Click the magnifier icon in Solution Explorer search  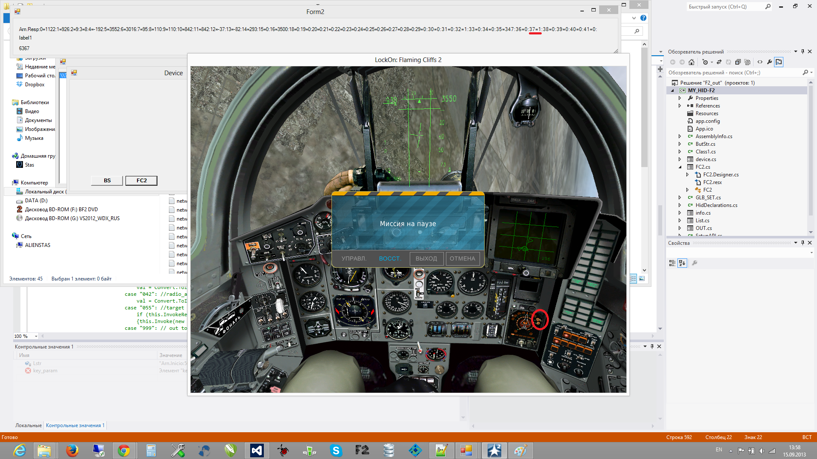pos(805,73)
